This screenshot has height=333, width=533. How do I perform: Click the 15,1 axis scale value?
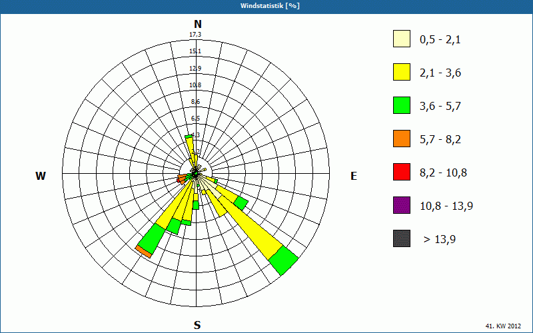click(195, 51)
